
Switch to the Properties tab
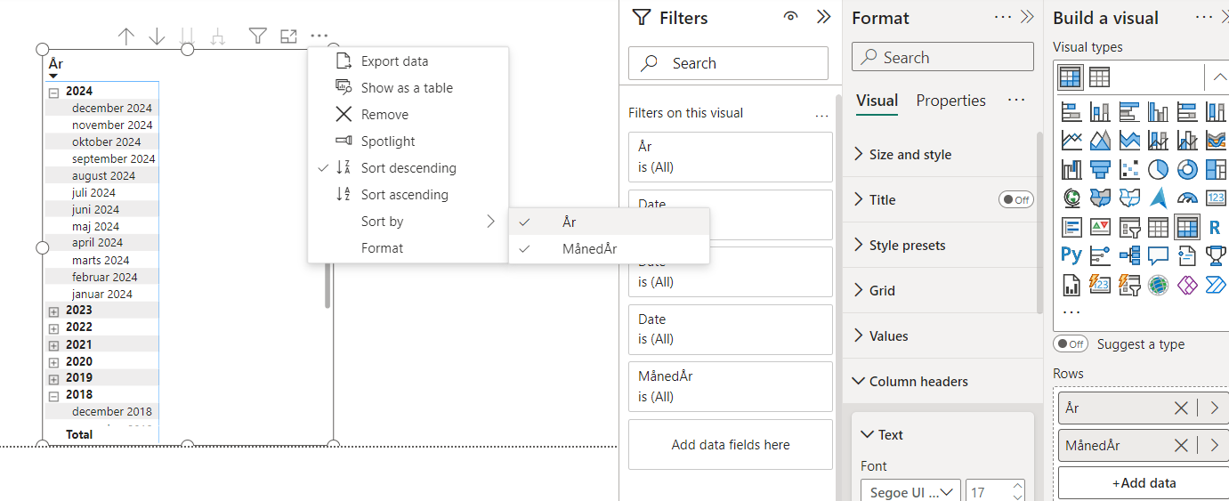click(x=950, y=101)
